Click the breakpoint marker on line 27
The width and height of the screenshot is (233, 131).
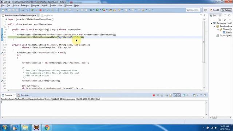click(x=2, y=81)
